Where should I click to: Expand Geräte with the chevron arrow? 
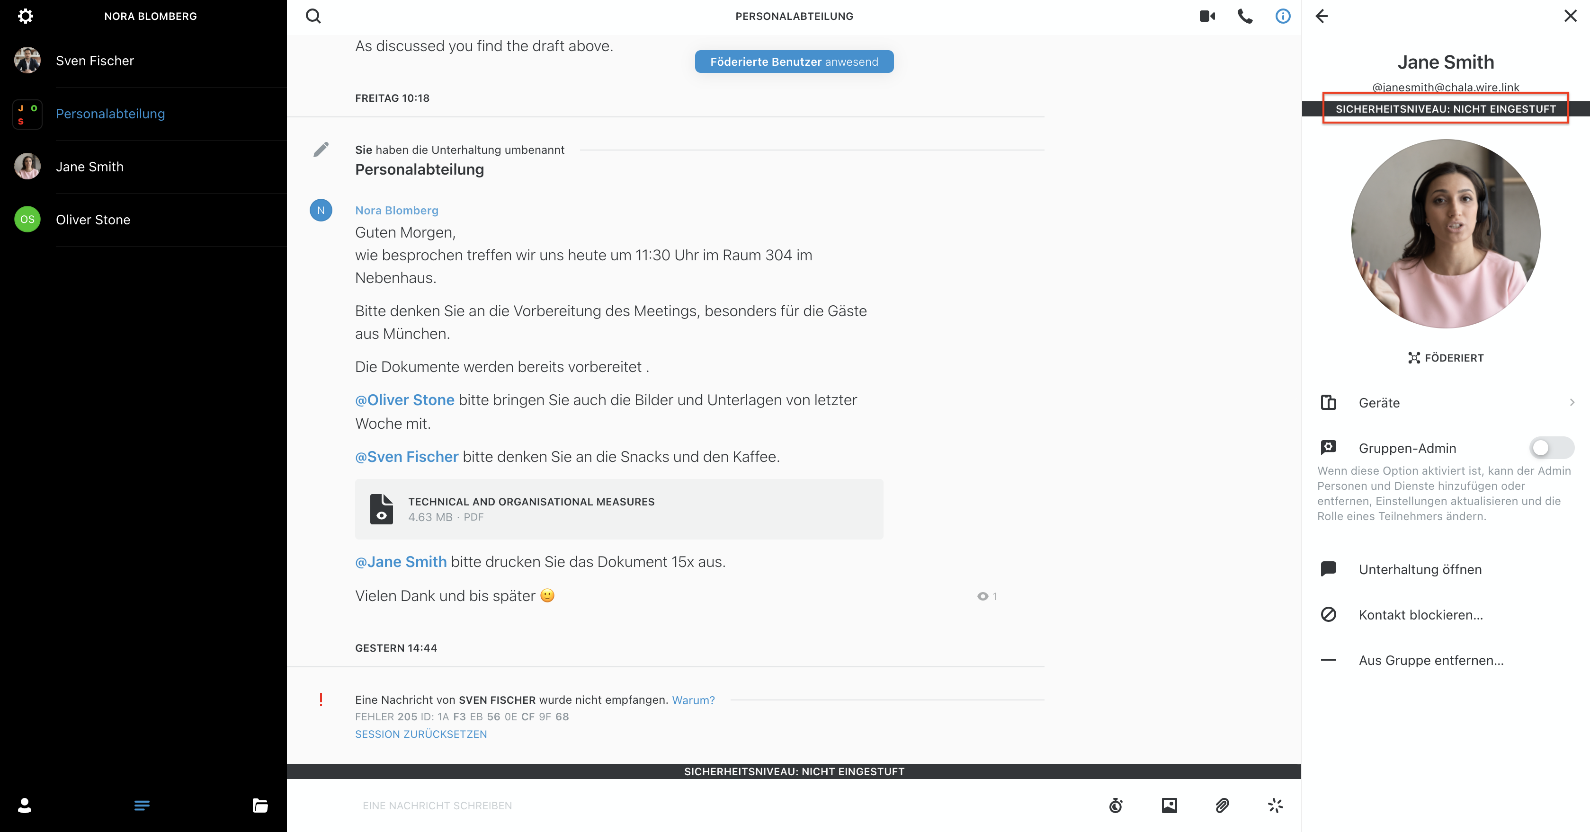(x=1572, y=402)
